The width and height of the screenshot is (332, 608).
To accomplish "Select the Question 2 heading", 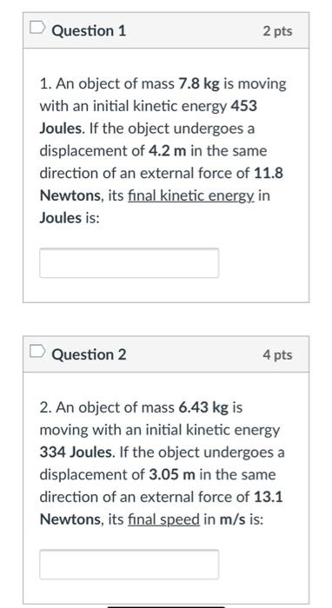I will 90,354.
